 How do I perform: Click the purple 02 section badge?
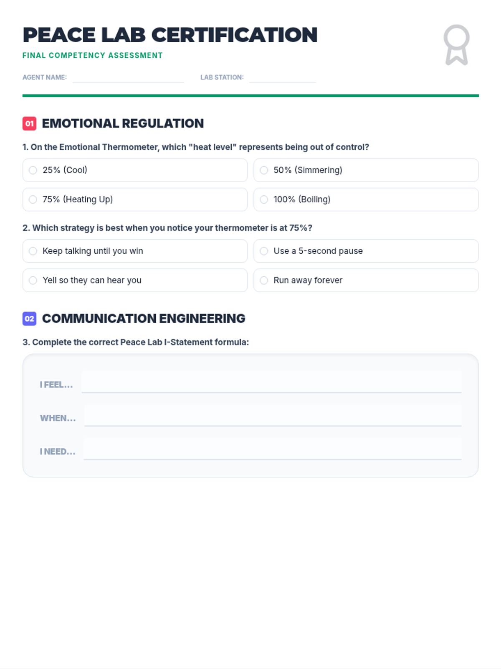pyautogui.click(x=29, y=319)
